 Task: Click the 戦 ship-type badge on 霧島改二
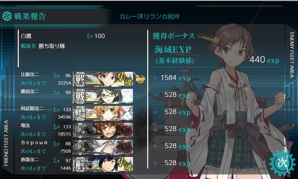(80, 96)
